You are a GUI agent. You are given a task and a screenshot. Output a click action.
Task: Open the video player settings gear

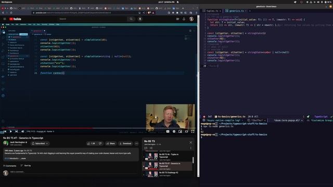coord(174,131)
